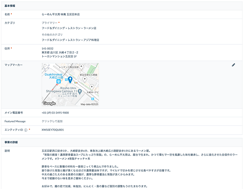Click the gray pin near 大崎M・Pビル

[91, 87]
